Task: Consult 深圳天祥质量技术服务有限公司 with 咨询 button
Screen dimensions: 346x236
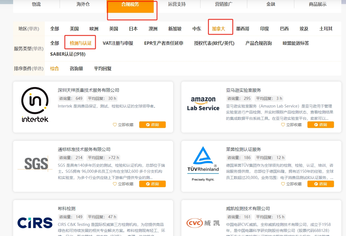Action: tap(152, 125)
